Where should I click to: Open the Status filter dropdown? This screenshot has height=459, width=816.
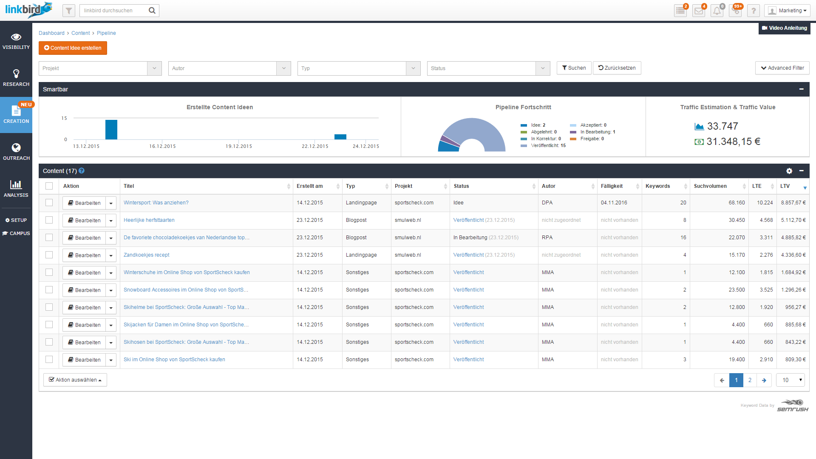542,68
